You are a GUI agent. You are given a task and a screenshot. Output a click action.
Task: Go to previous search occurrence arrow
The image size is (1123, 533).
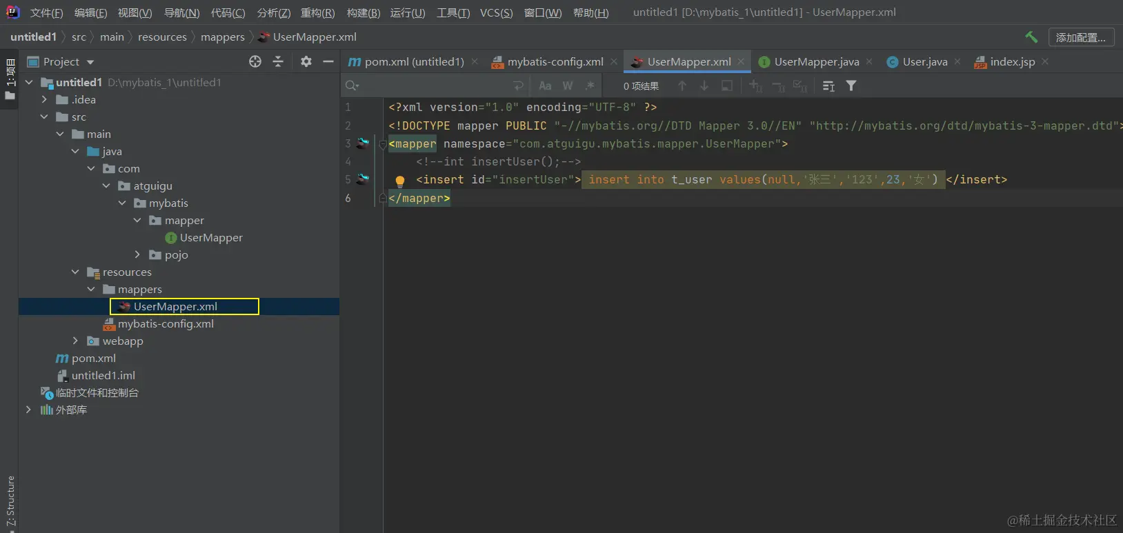pos(682,86)
